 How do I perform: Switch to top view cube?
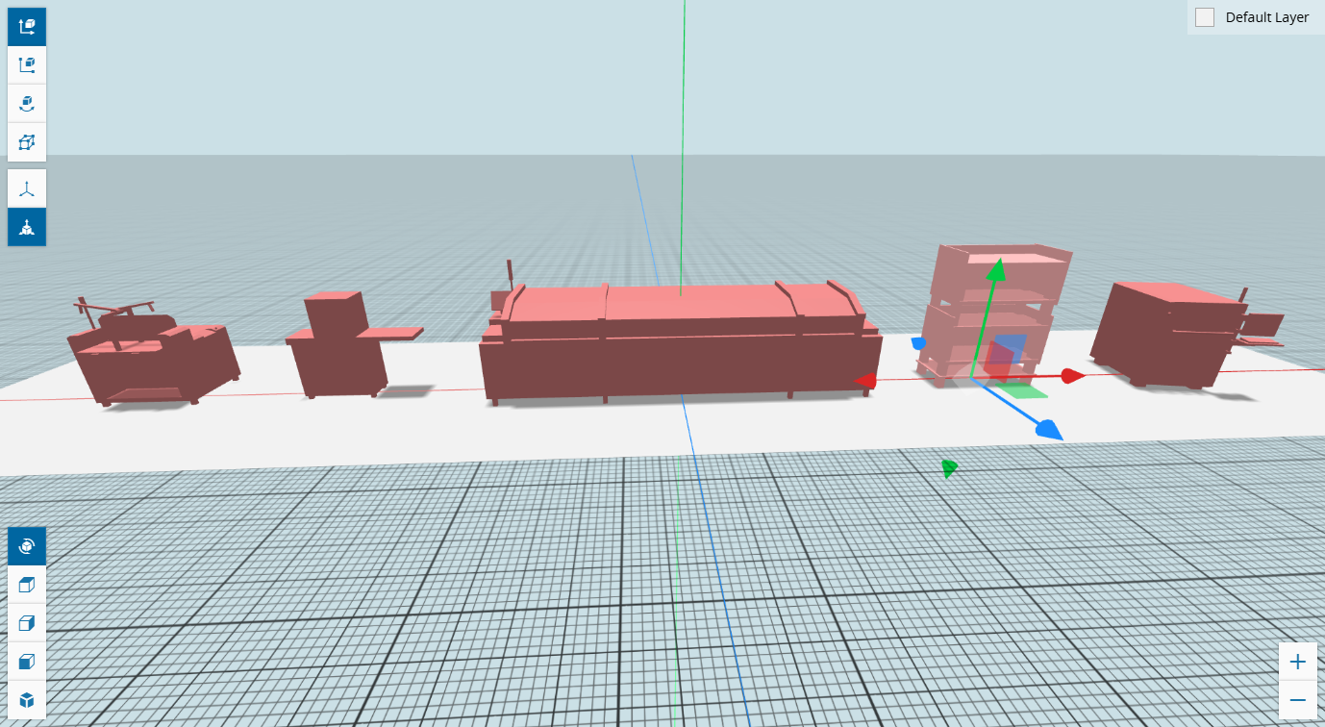[x=27, y=585]
